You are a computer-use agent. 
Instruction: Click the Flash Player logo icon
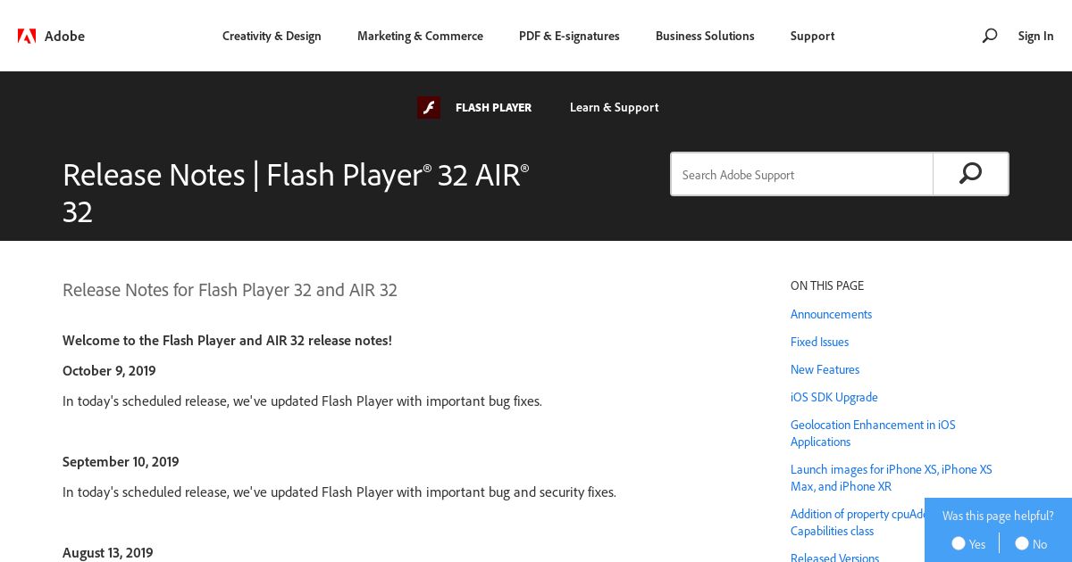click(x=429, y=108)
